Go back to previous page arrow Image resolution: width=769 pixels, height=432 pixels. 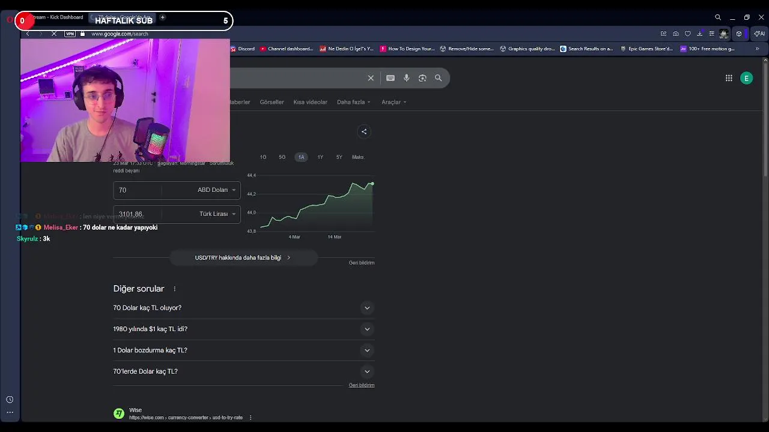point(28,34)
